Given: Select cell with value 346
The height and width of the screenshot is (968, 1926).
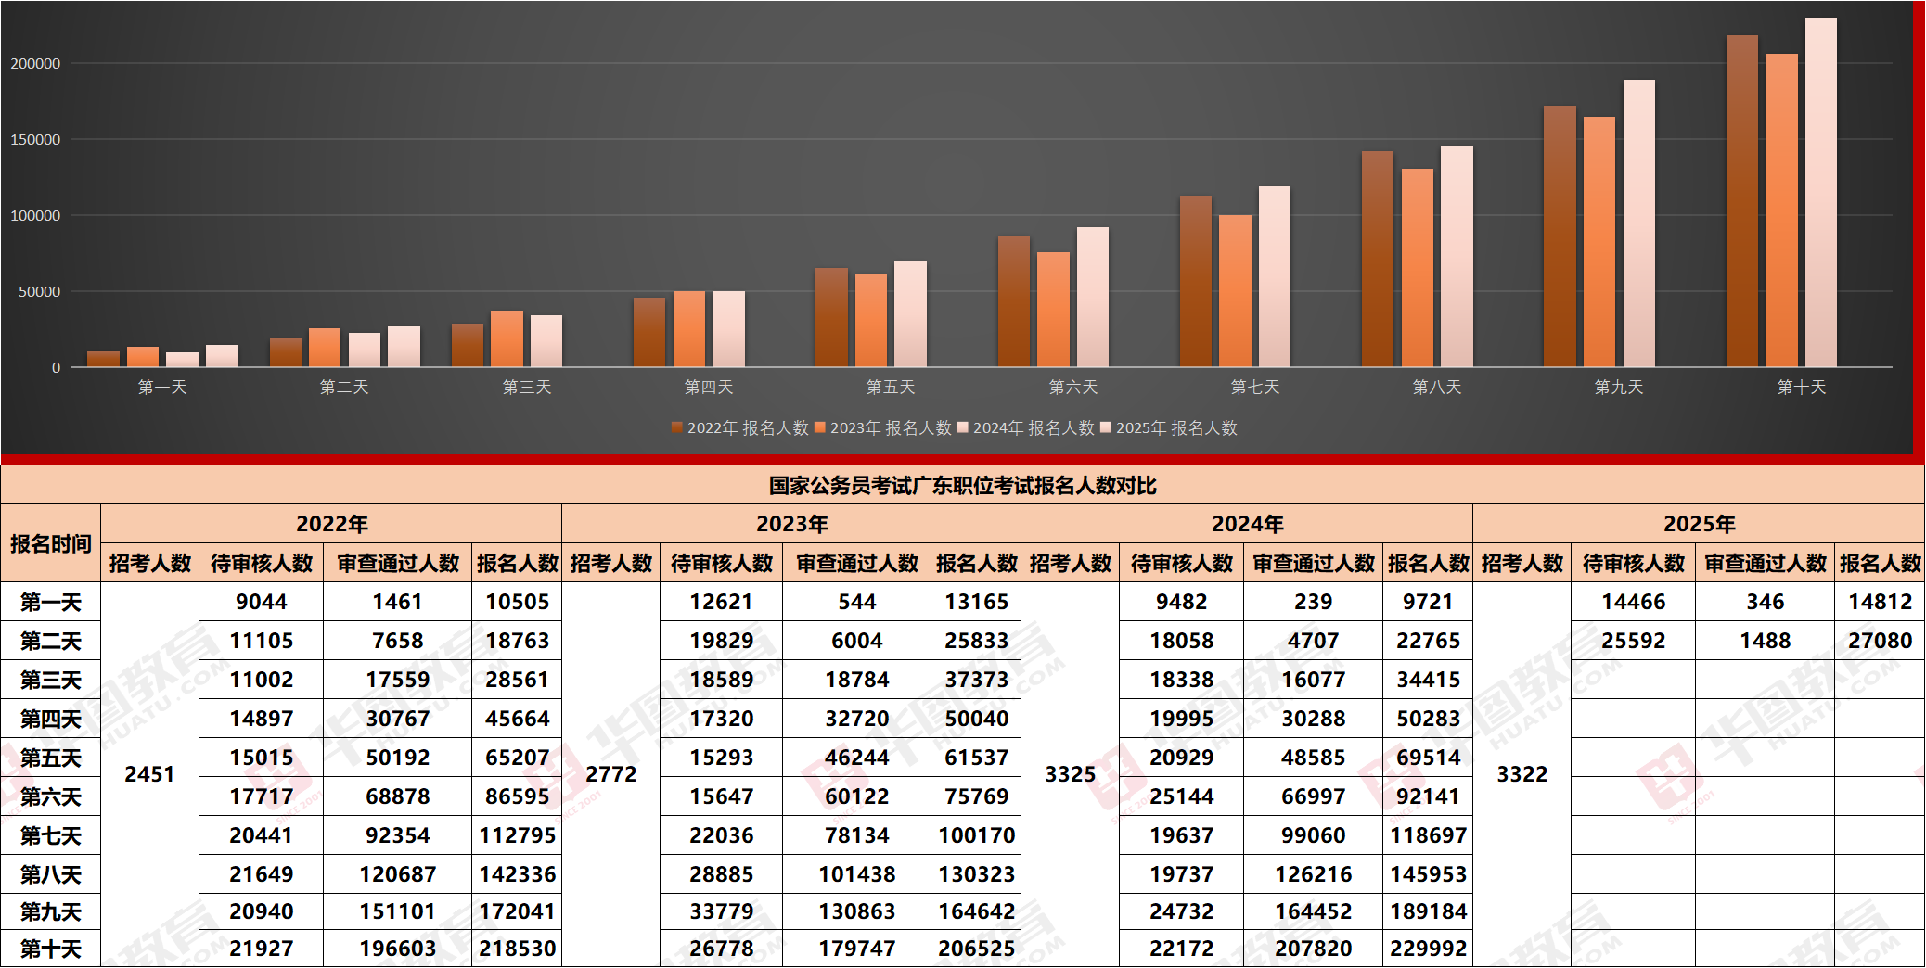Looking at the screenshot, I should [1765, 602].
